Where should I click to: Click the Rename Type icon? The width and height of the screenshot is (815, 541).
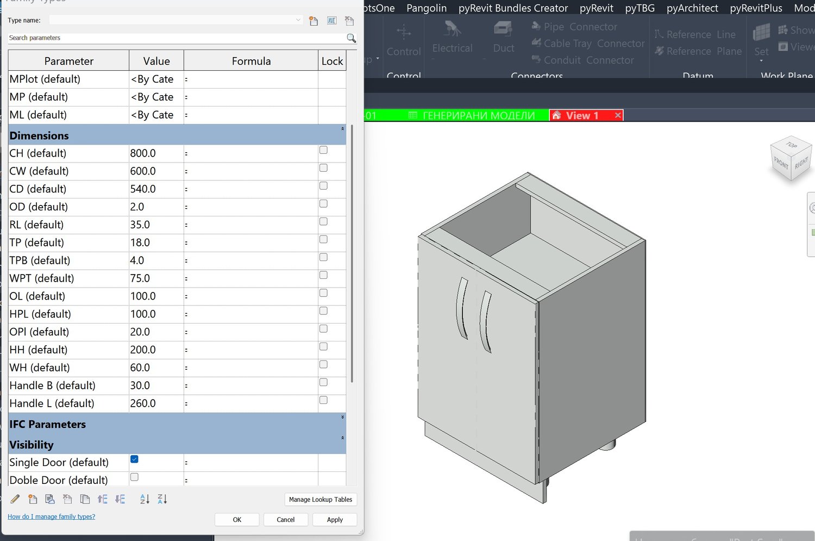coord(331,21)
